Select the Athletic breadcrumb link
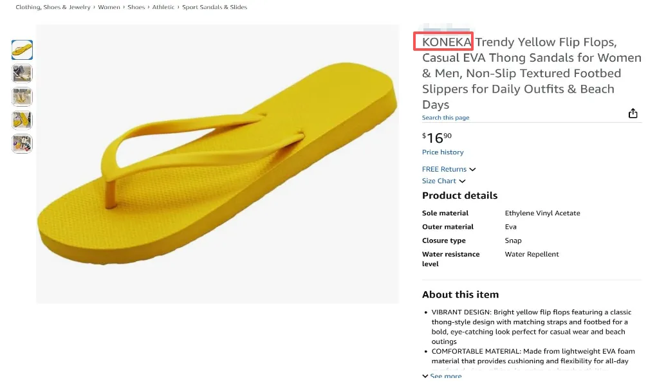The height and width of the screenshot is (389, 648). point(163,7)
